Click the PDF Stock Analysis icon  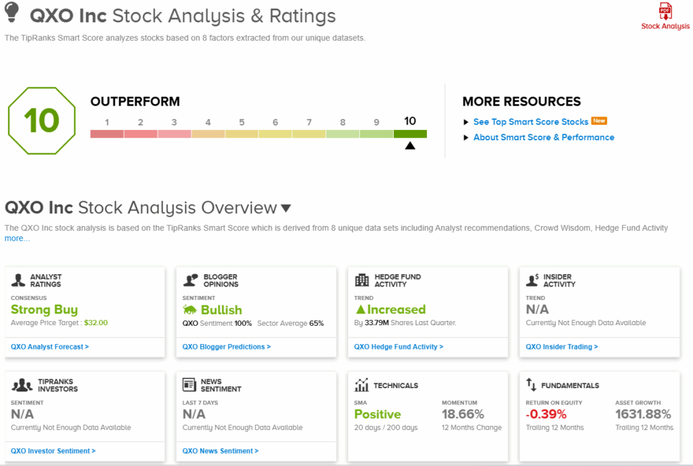coord(665,12)
